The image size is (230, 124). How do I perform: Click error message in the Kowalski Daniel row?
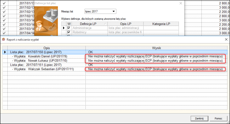coord(155,56)
